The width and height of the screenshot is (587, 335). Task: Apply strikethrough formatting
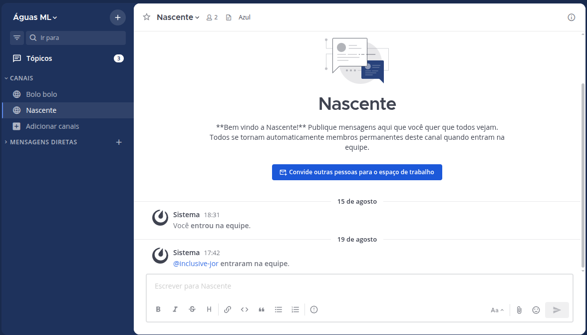click(192, 310)
